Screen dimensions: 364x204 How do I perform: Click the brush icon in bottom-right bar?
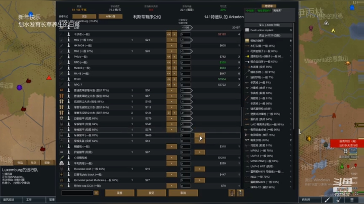(327, 199)
